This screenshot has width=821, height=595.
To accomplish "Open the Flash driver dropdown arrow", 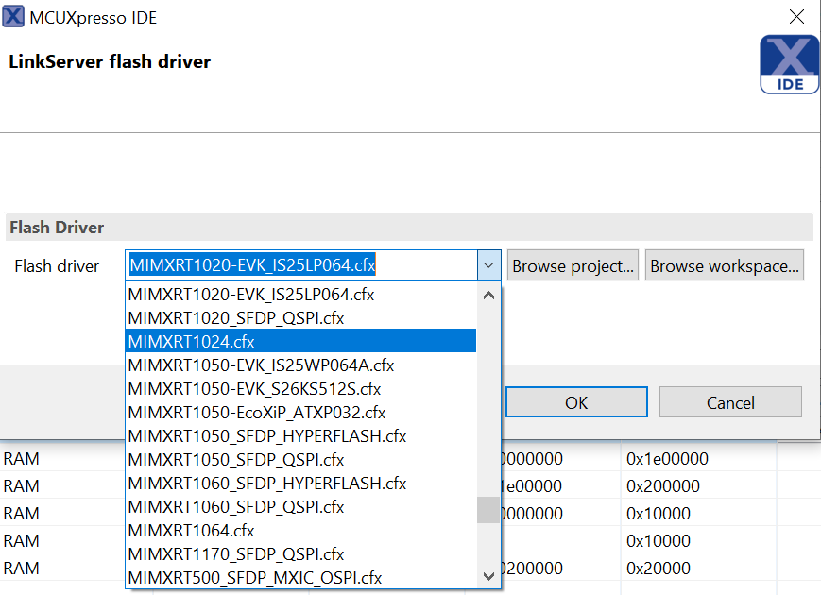I will click(x=489, y=265).
